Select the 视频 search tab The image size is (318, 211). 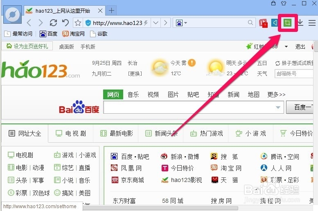153,94
